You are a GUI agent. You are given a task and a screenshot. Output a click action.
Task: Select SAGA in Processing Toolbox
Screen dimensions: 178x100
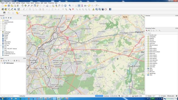tap(151, 75)
